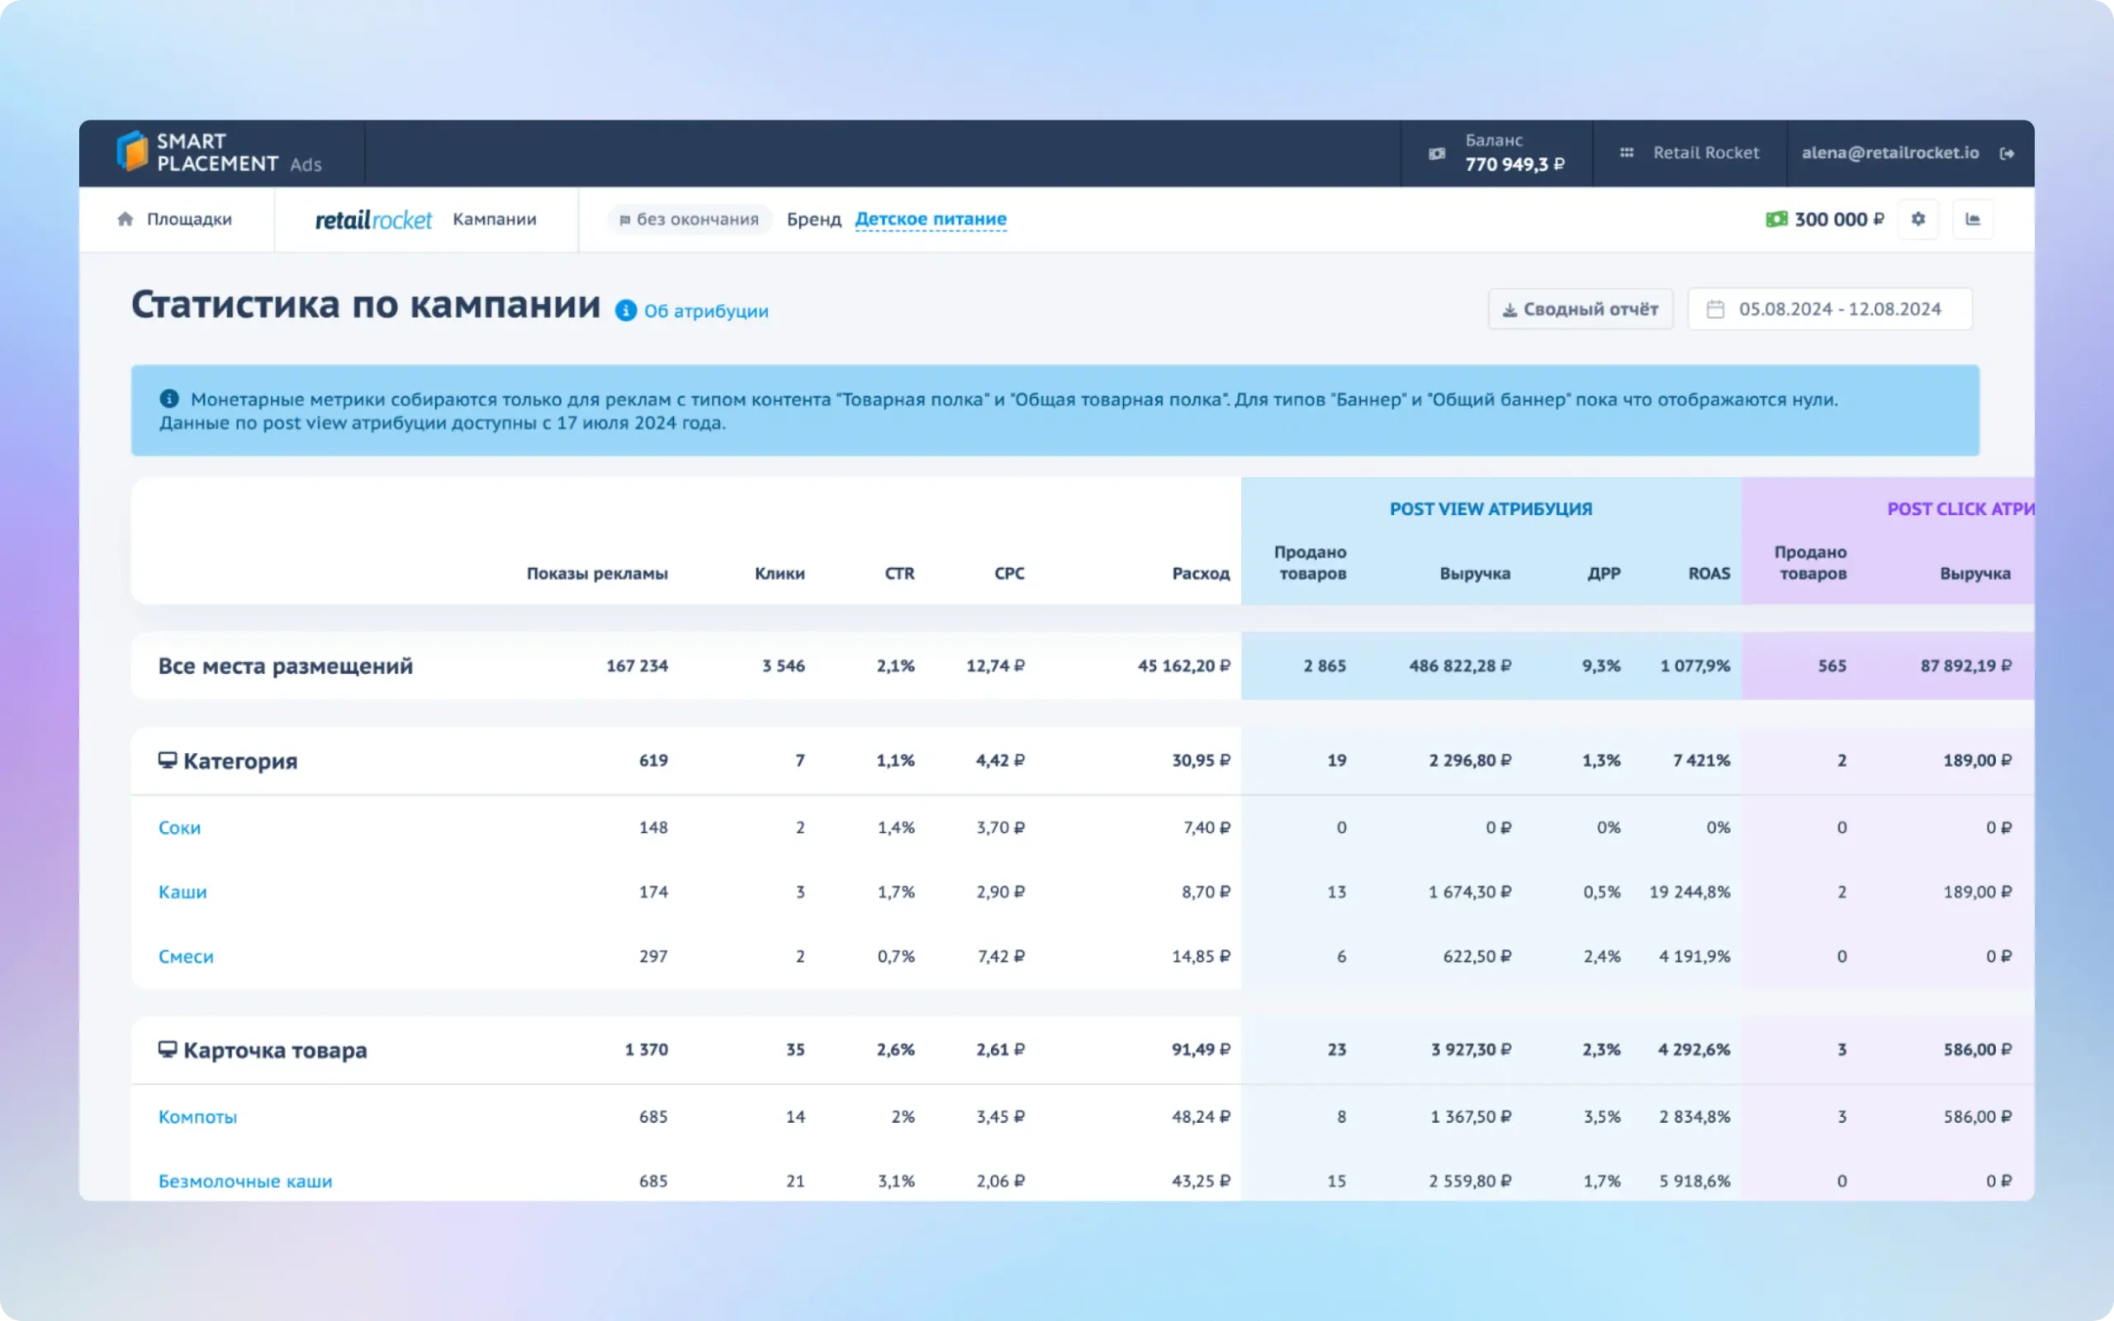Expand the Категория placement row

coord(239,761)
